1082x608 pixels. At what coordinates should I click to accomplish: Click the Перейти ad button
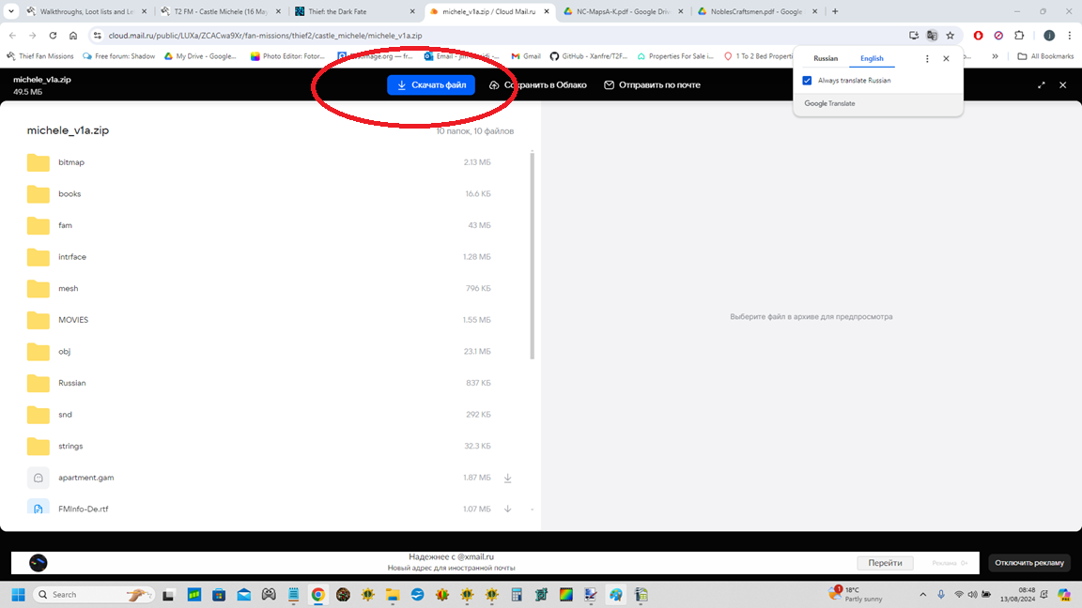[885, 563]
